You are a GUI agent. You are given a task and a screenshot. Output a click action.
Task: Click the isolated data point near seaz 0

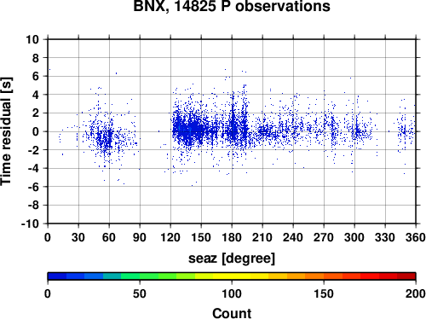click(49, 69)
